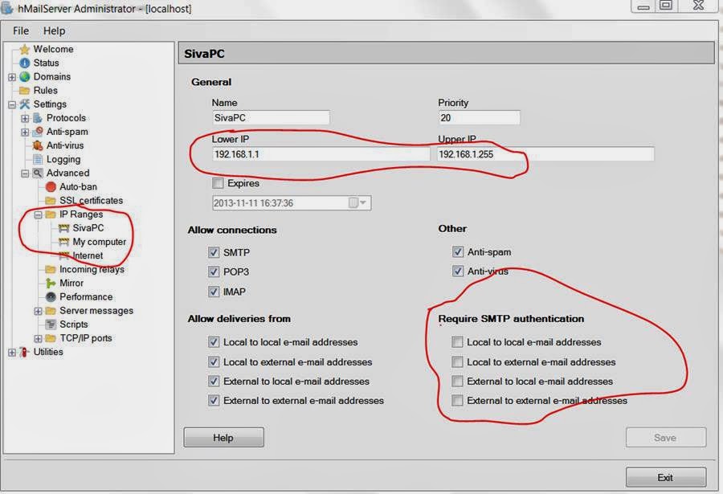Image resolution: width=723 pixels, height=494 pixels.
Task: Click the Utilities icon
Action: pos(24,352)
